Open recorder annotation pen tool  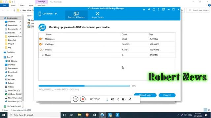(130, 99)
